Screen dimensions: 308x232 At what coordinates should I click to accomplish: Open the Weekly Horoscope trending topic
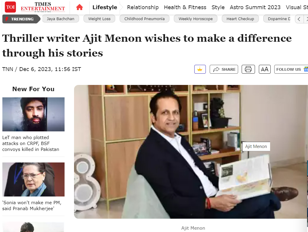coord(195,18)
